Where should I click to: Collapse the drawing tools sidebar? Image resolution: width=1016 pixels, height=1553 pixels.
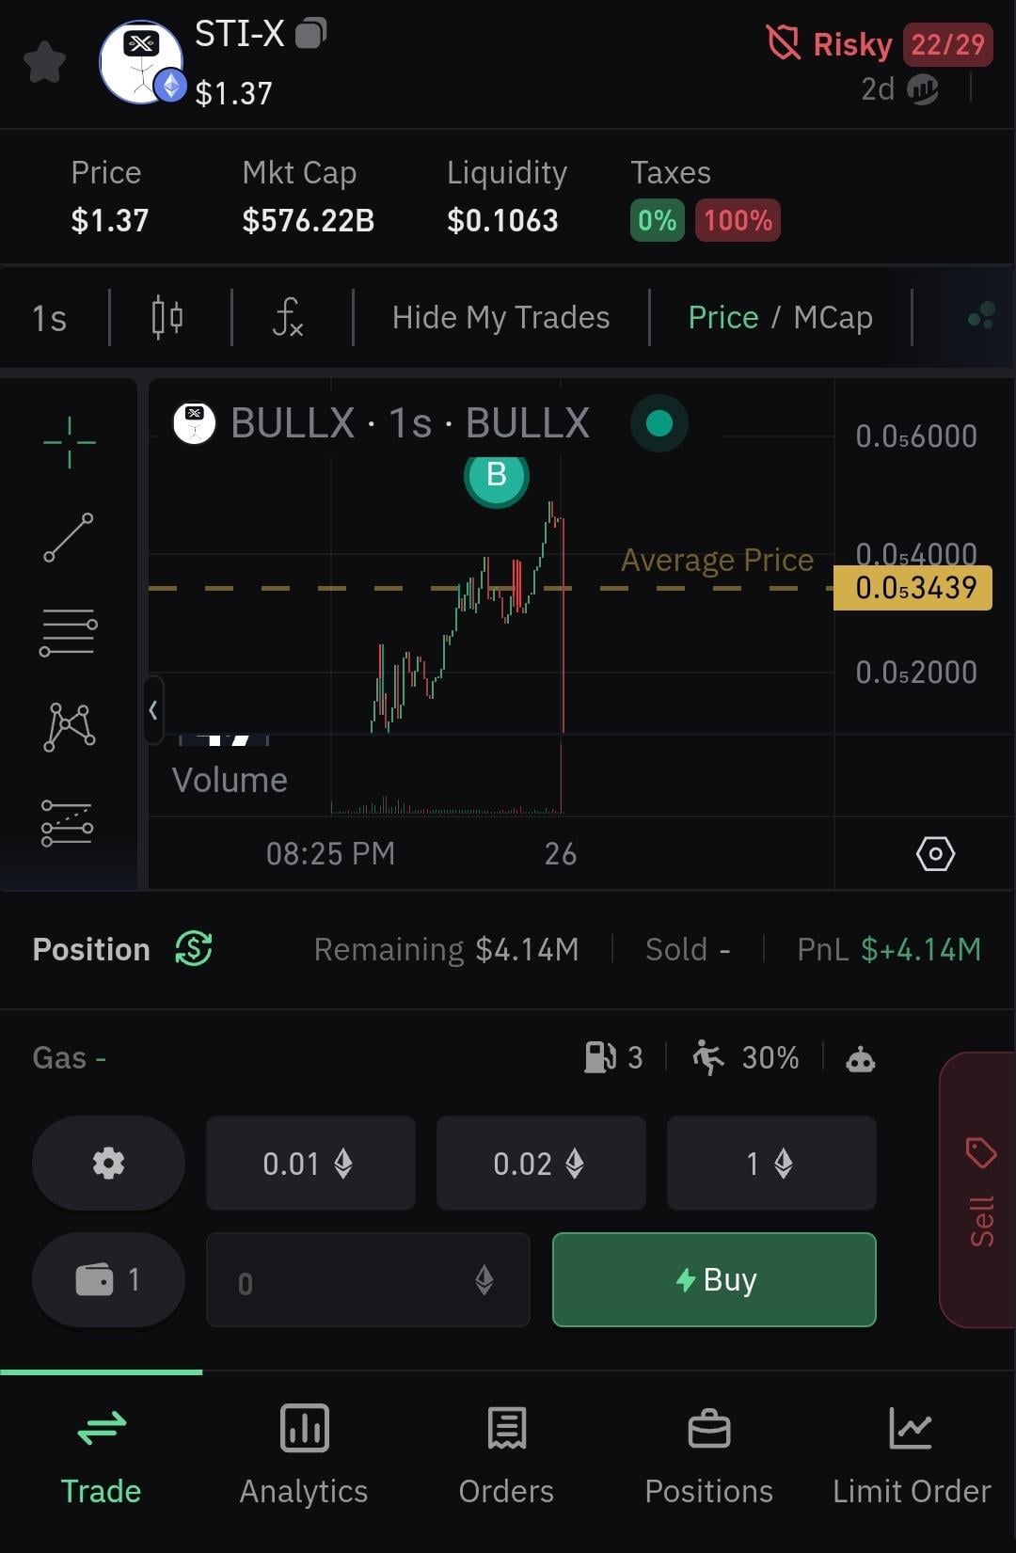pyautogui.click(x=152, y=710)
